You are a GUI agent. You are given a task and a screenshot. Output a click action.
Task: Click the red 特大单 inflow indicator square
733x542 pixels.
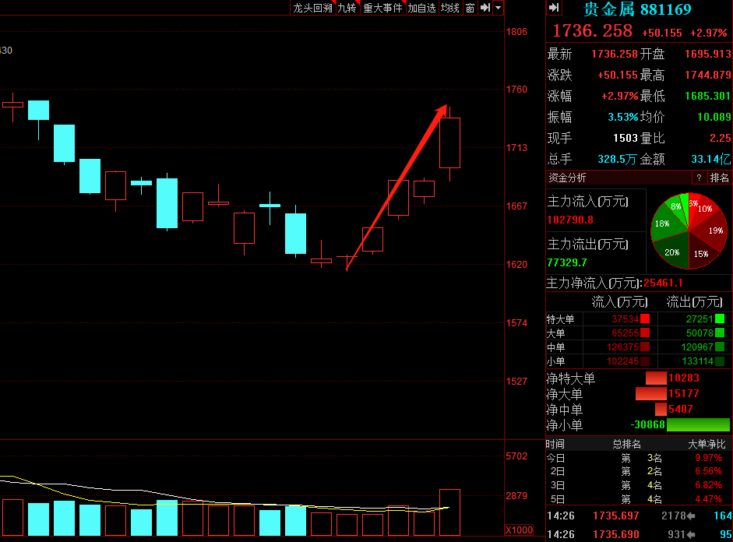point(644,319)
